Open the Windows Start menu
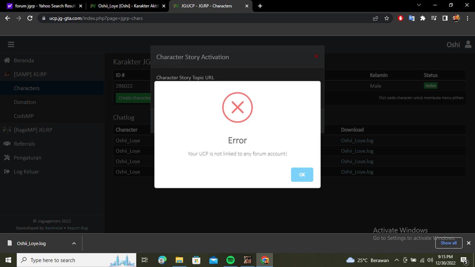475x267 pixels. tap(8, 260)
